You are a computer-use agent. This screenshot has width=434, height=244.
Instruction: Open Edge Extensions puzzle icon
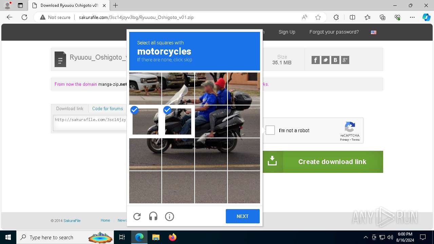coord(336,17)
